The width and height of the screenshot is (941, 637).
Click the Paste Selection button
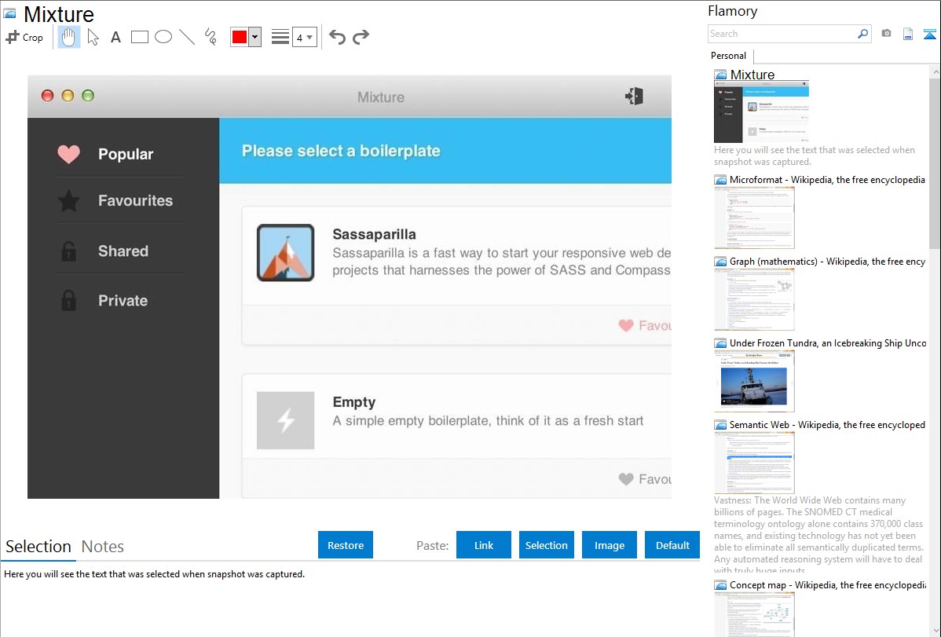click(547, 544)
